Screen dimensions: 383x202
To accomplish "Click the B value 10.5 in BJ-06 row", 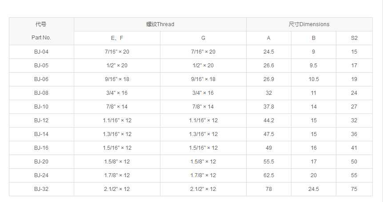I will tap(314, 79).
